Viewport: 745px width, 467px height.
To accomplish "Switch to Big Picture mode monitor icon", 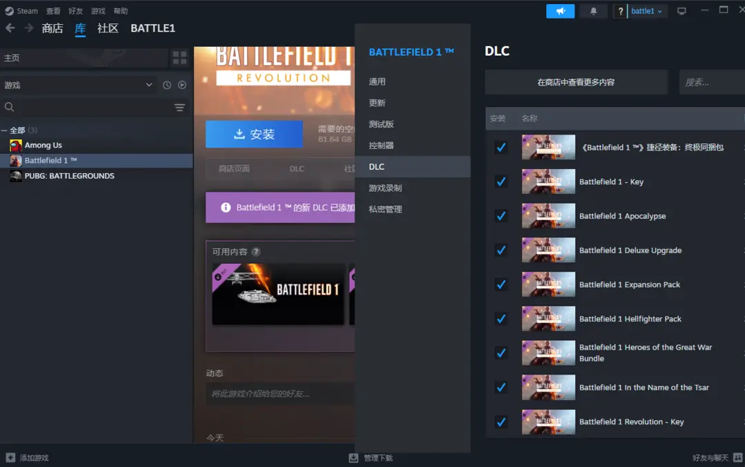I will 682,11.
